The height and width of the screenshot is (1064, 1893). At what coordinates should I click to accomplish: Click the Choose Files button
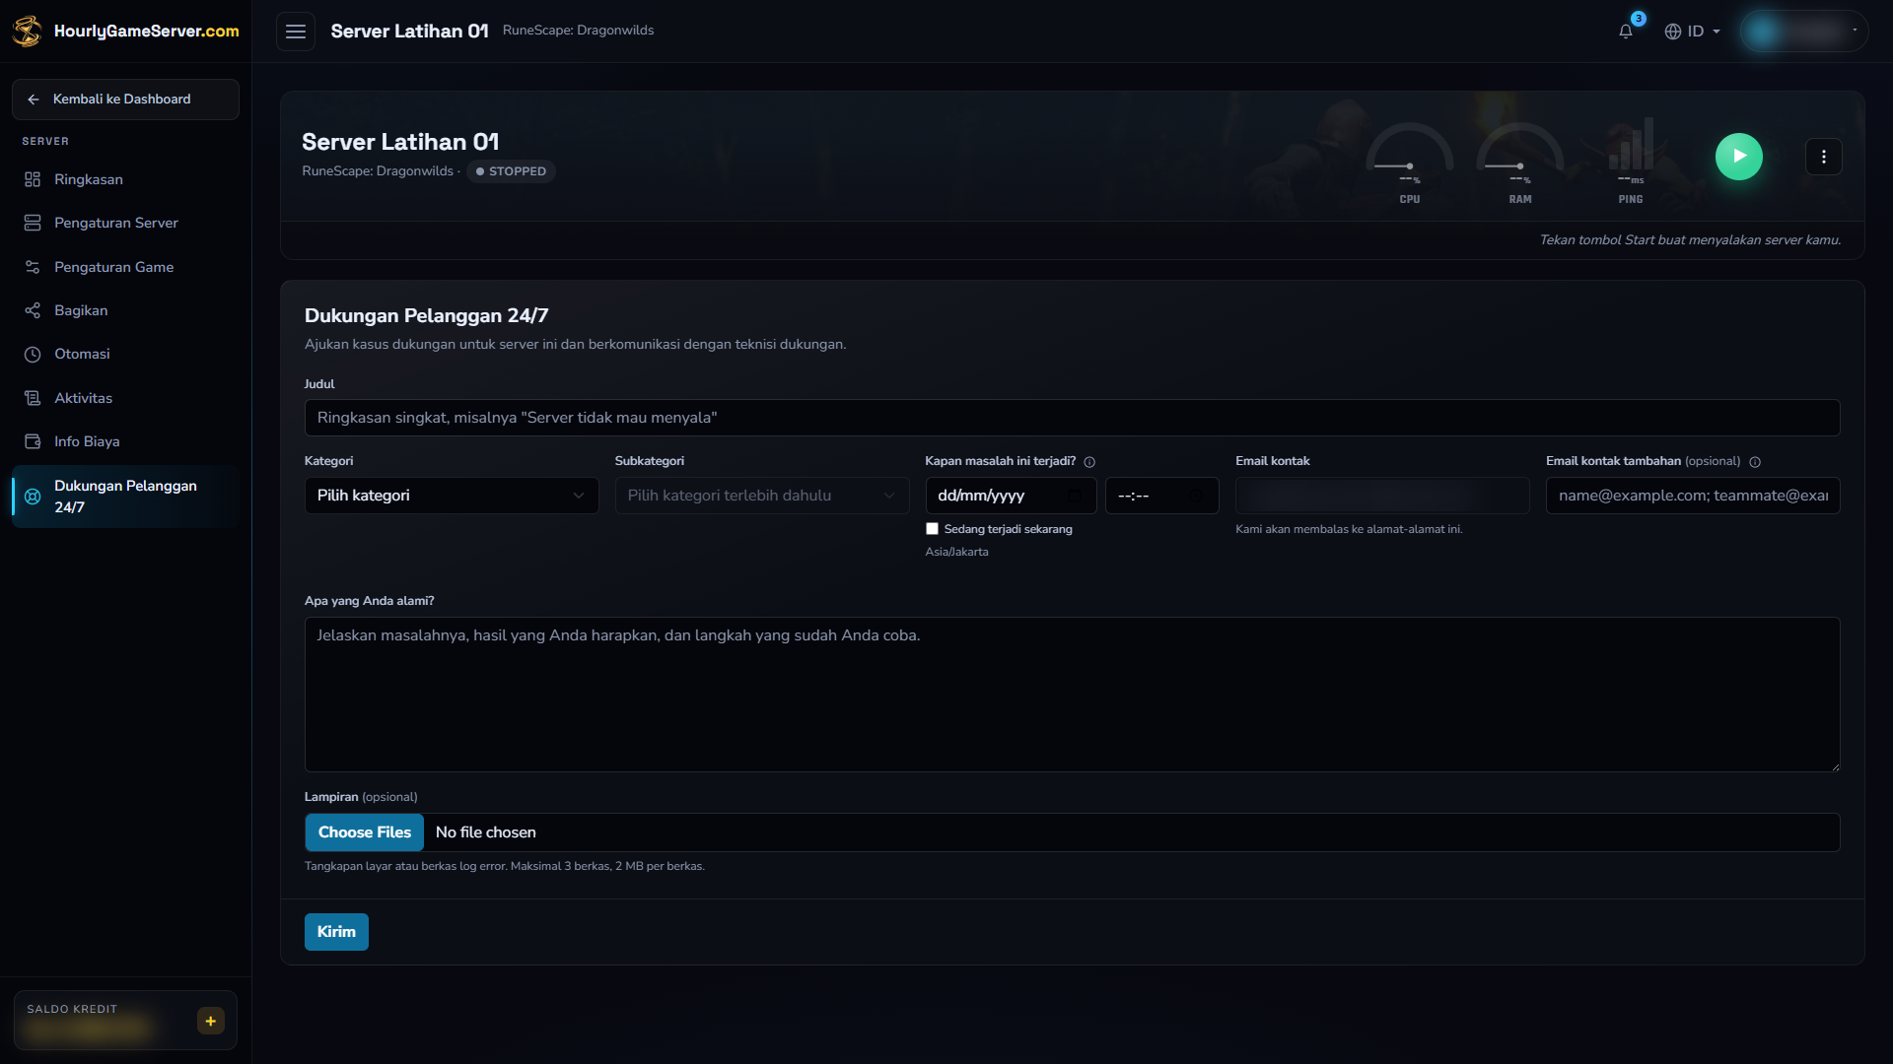[x=365, y=832]
